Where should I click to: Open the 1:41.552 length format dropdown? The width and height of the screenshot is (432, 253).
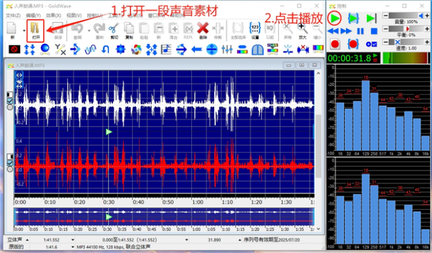coord(72,240)
